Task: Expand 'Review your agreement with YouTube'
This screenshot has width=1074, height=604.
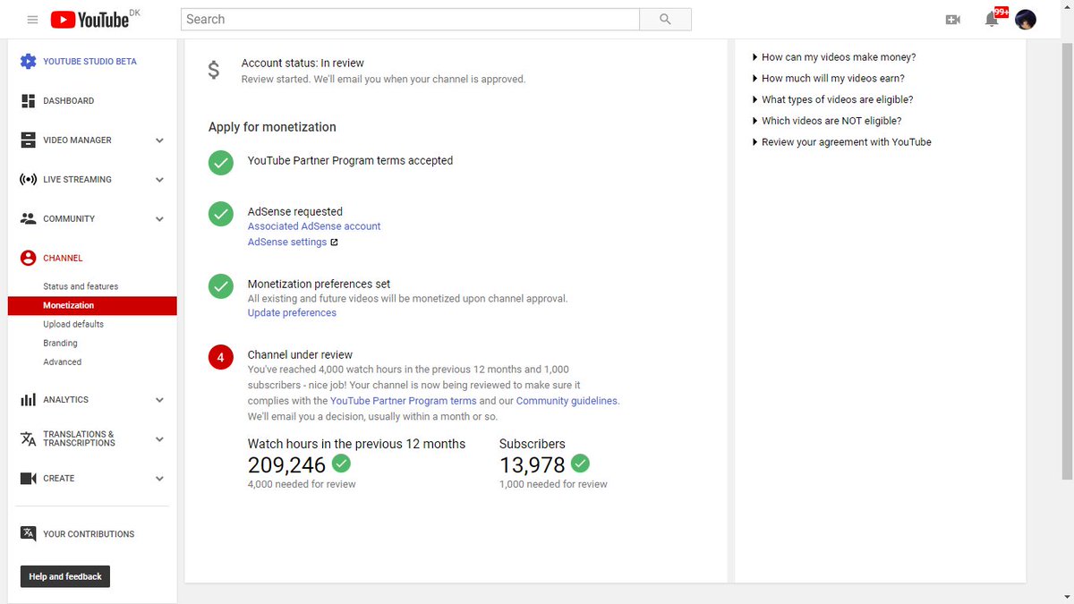Action: 842,142
